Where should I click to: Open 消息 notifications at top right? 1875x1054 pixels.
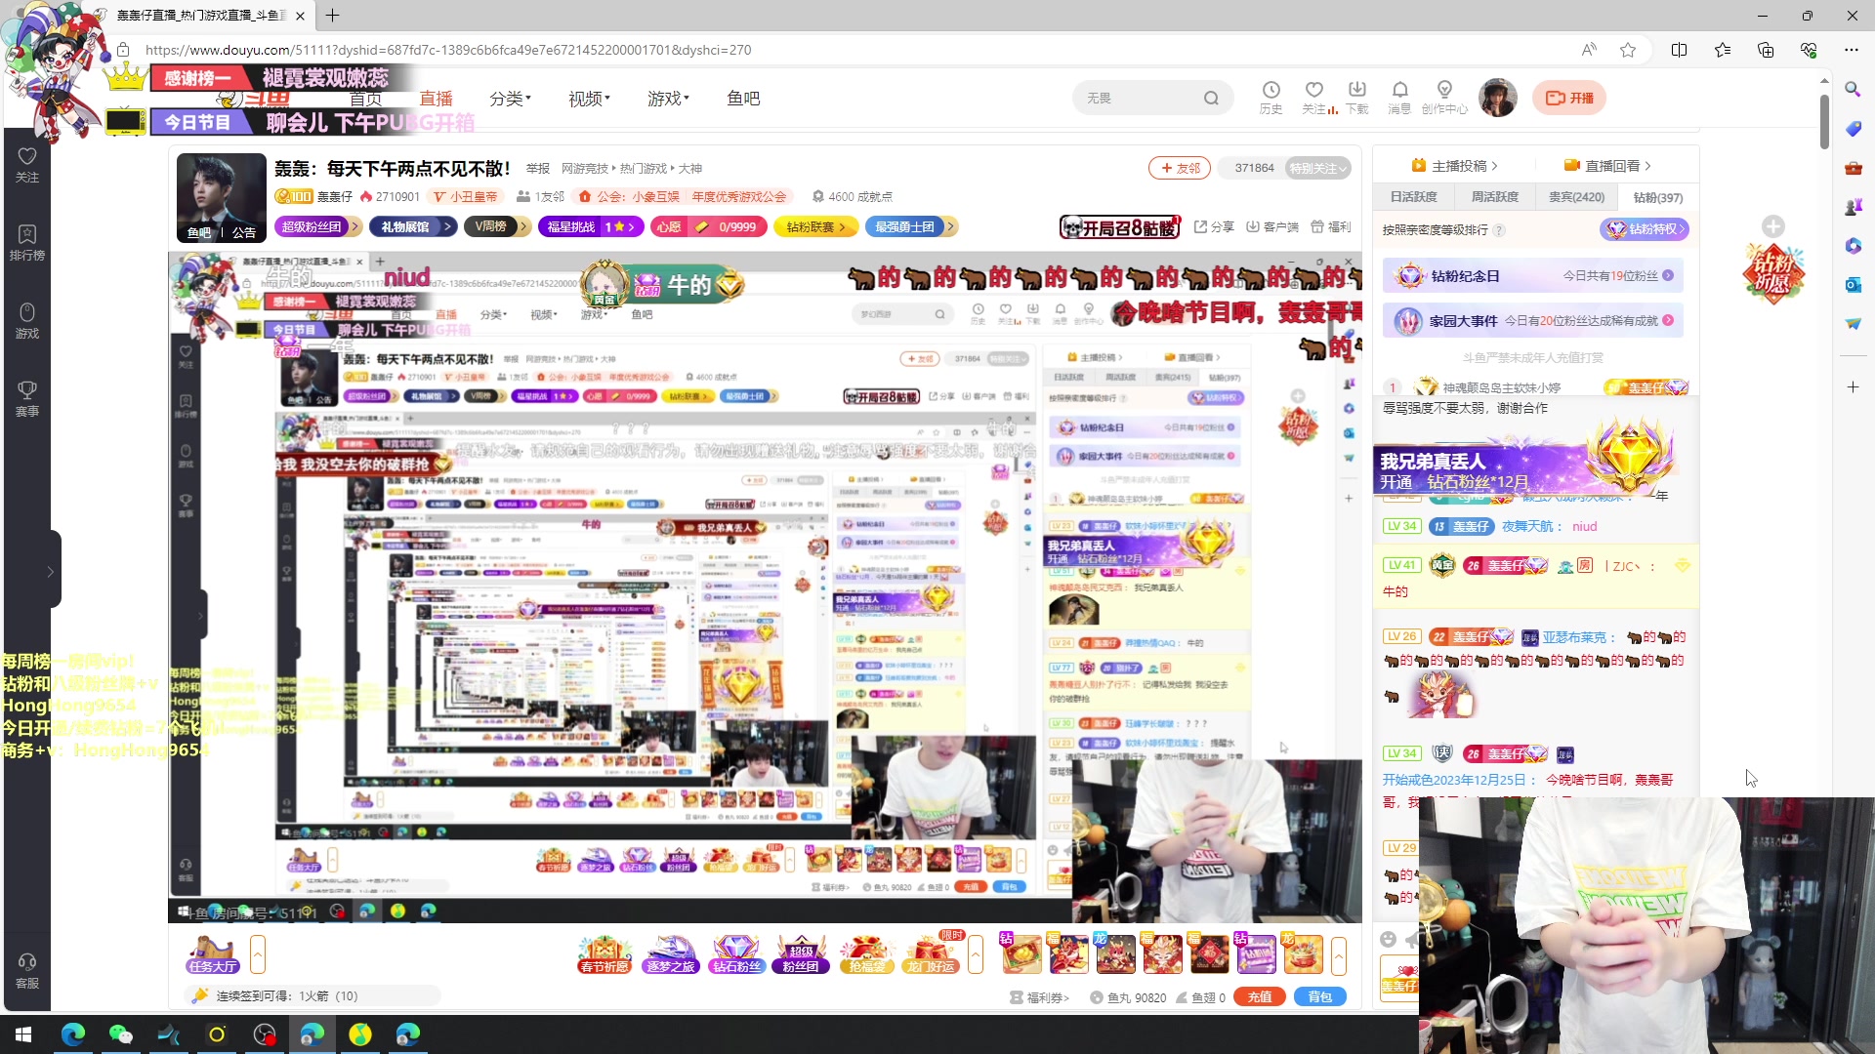coord(1400,97)
